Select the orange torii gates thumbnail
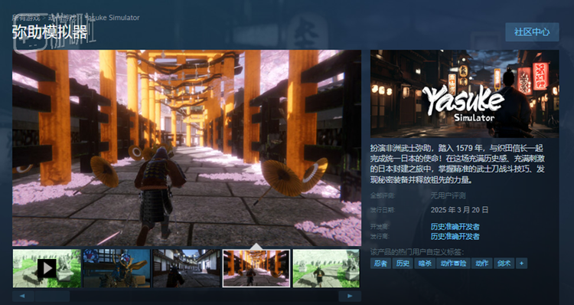Viewport: 574px width, 305px height. coord(256,268)
